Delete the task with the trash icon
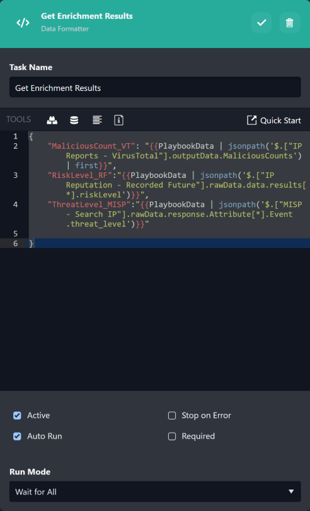 click(x=289, y=23)
